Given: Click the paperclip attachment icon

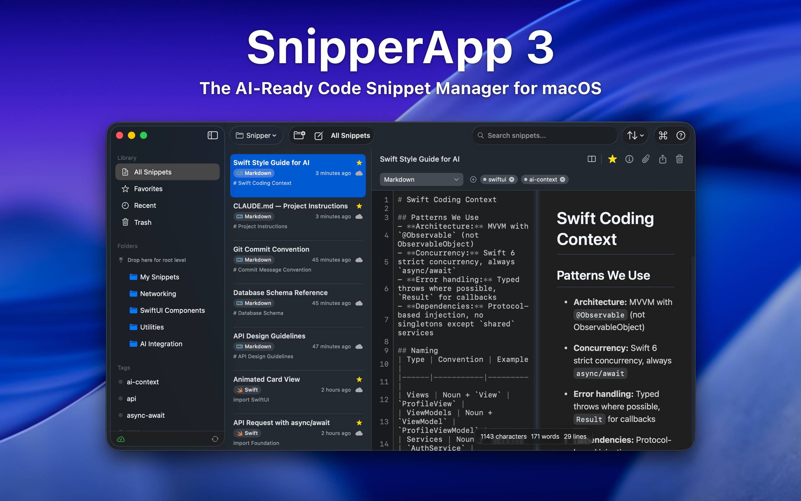Looking at the screenshot, I should coord(646,159).
